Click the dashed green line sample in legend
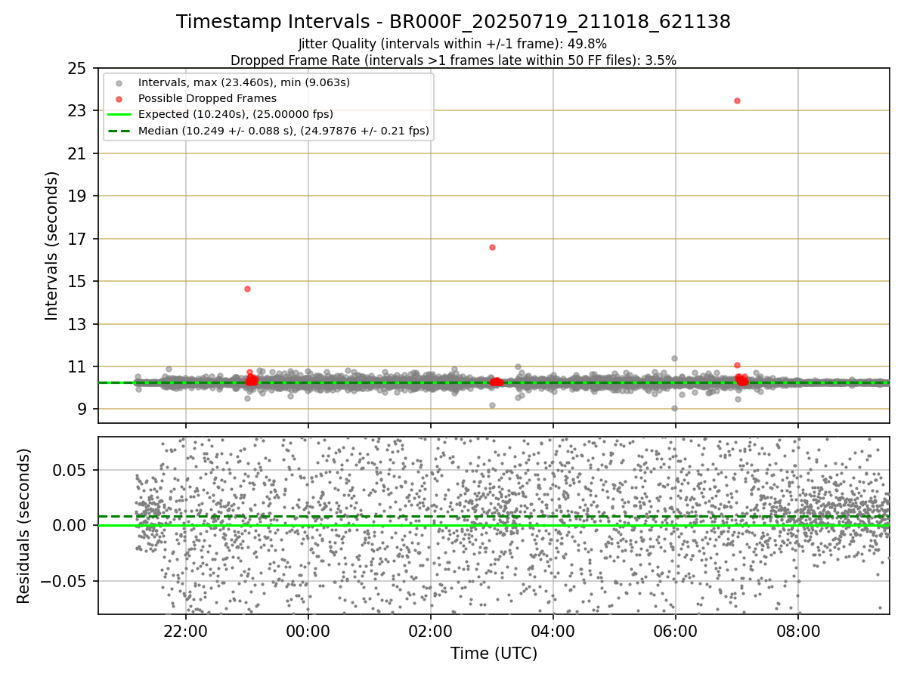Screen dimensions: 907x680 (119, 131)
